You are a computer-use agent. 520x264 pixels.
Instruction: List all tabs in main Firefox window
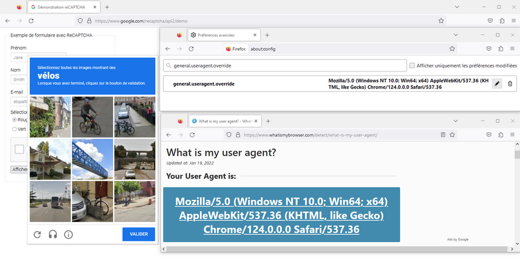456,7
